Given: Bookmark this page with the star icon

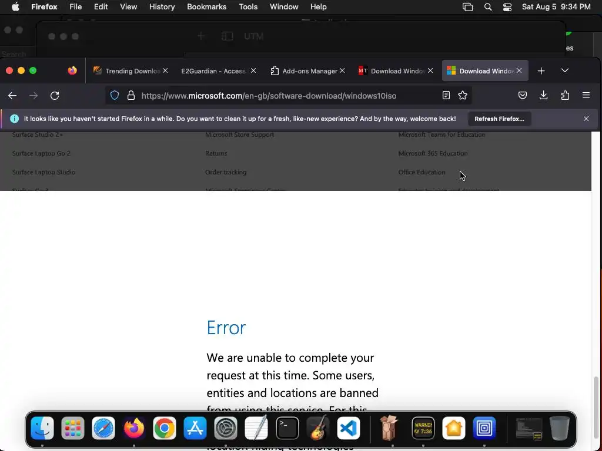Looking at the screenshot, I should click(x=463, y=96).
